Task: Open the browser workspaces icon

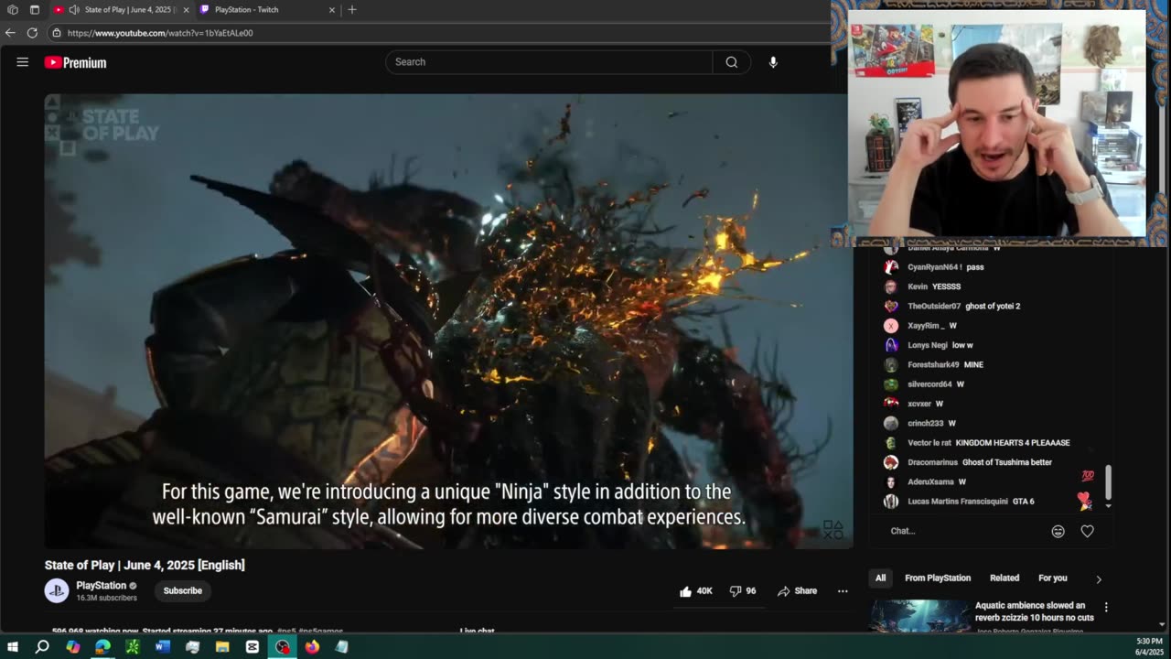Action: coord(13,10)
